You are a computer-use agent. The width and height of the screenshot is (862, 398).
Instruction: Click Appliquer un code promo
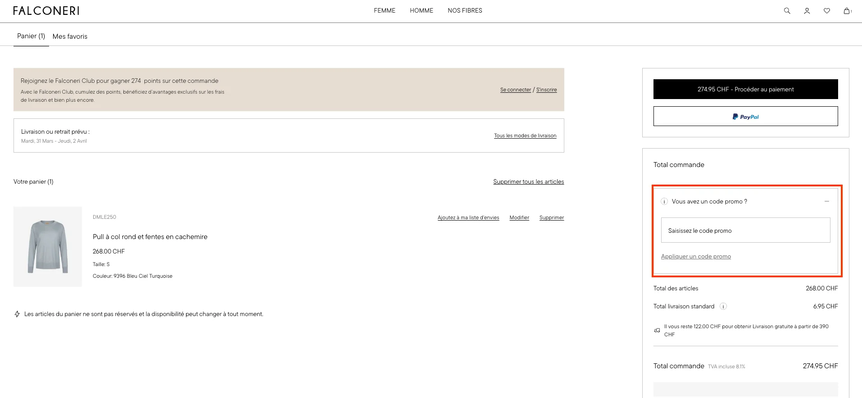point(696,257)
